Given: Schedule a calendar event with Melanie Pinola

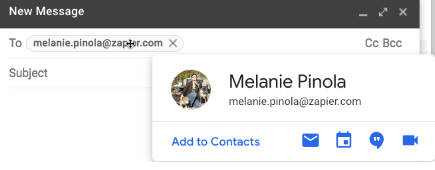Looking at the screenshot, I should pos(343,140).
